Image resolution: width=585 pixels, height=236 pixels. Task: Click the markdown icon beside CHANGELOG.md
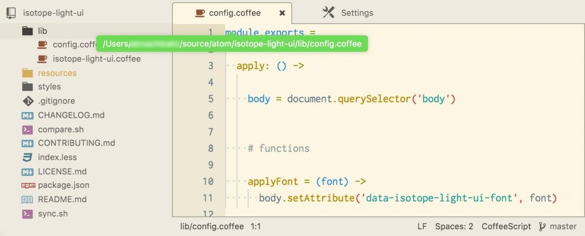tap(27, 115)
